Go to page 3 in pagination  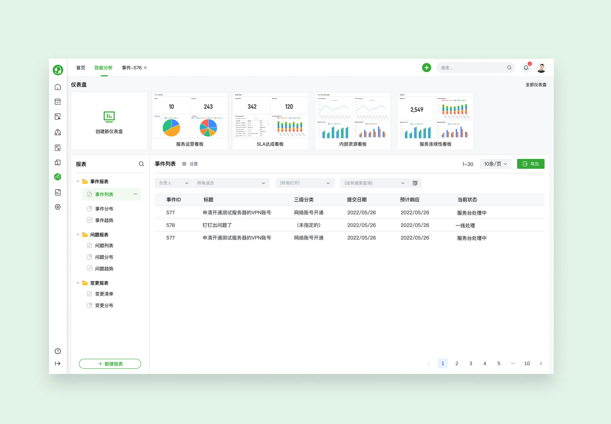tap(471, 363)
